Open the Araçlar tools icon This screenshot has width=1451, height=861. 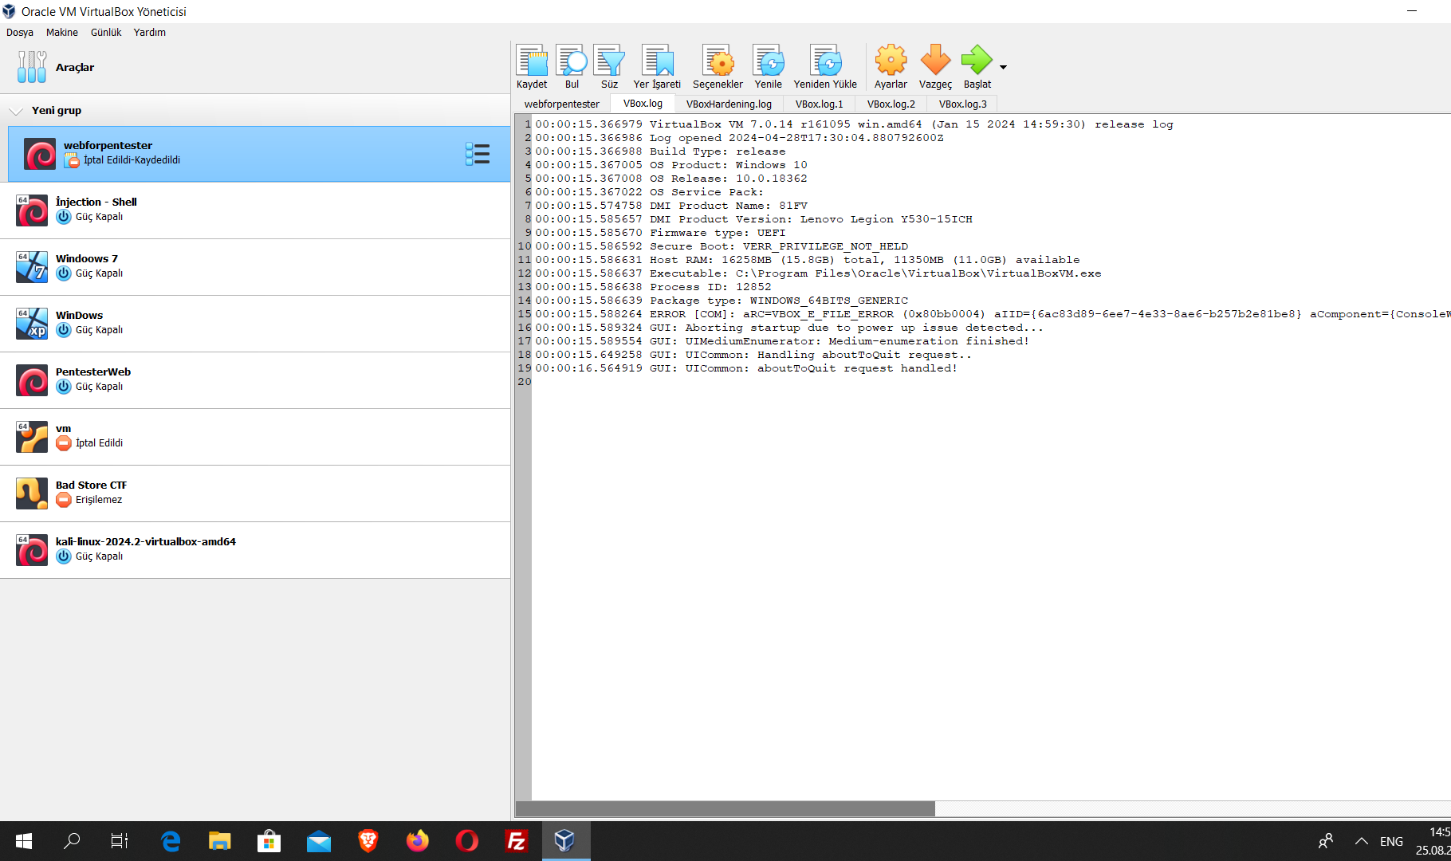[x=32, y=67]
